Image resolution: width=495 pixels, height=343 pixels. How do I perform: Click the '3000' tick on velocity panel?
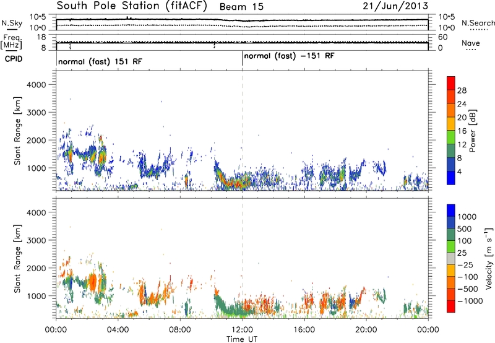[x=36, y=240]
